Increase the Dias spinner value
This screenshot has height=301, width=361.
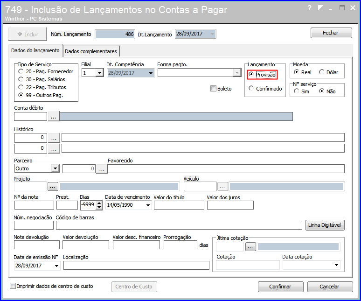[x=99, y=203]
